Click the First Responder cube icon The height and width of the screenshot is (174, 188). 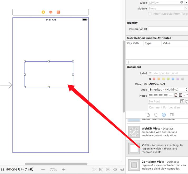pos(51,12)
